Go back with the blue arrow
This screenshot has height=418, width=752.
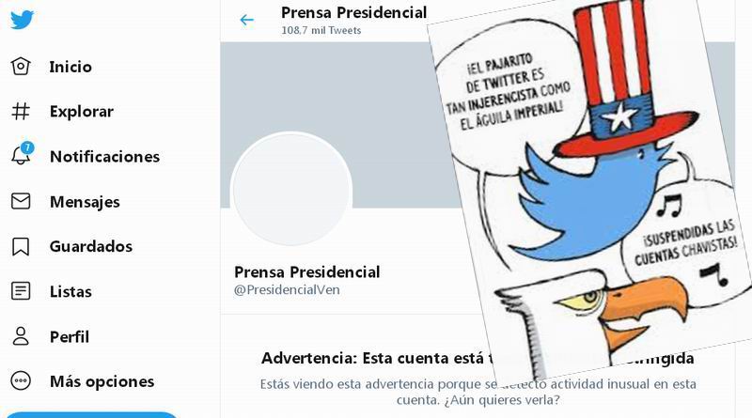pos(246,20)
